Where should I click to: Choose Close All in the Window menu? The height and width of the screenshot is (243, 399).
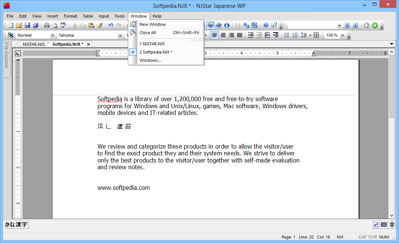coord(166,33)
